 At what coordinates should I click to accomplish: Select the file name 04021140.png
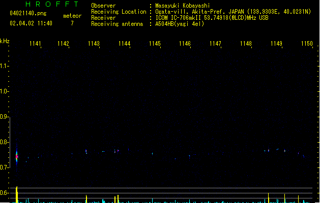click(28, 13)
